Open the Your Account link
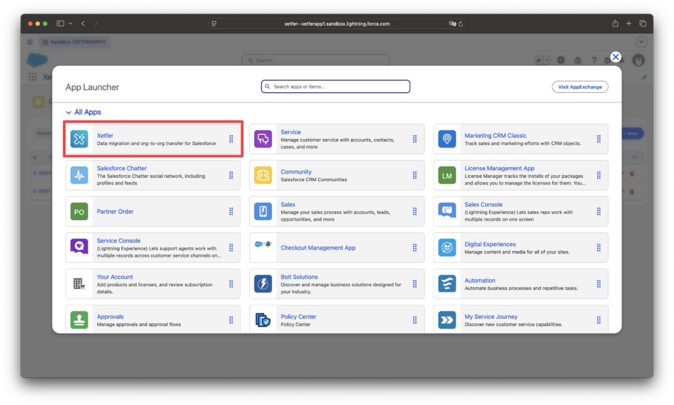Screen dimensions: 674x405 pos(115,277)
